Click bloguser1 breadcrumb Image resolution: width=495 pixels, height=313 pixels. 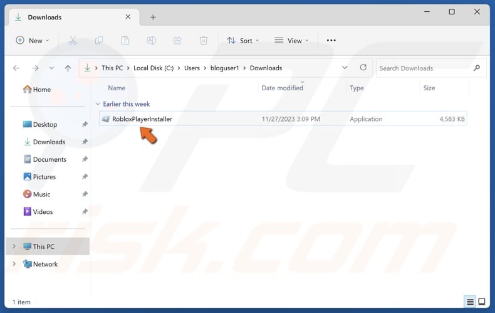pos(224,68)
